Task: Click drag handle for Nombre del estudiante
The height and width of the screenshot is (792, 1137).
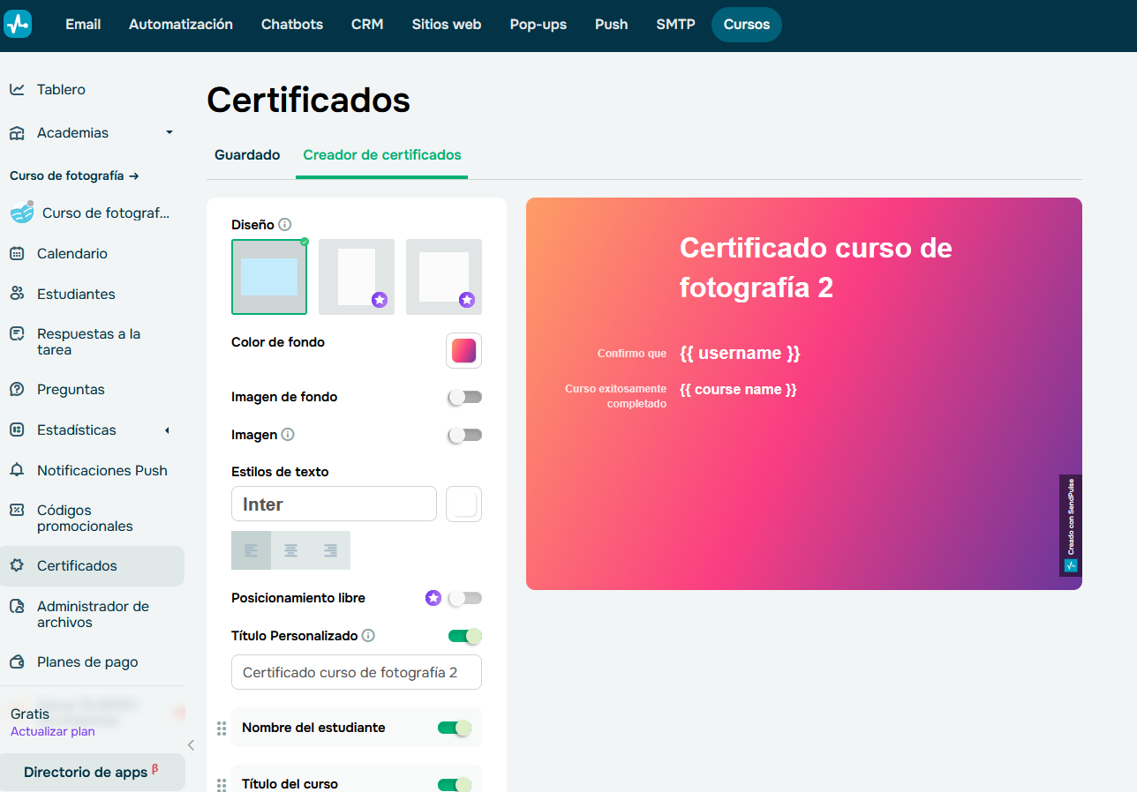Action: tap(222, 728)
